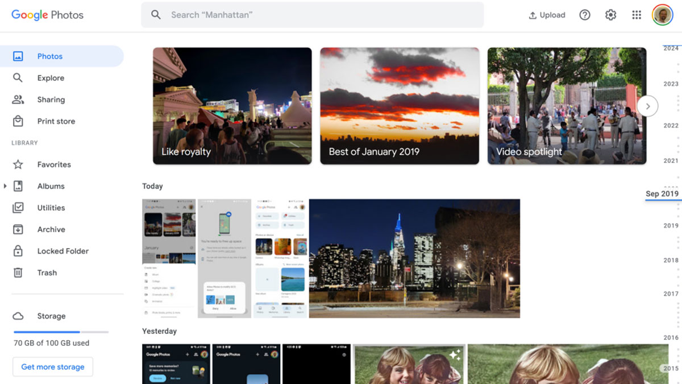The height and width of the screenshot is (384, 682).
Task: Open the Google apps launcher
Action: [637, 15]
